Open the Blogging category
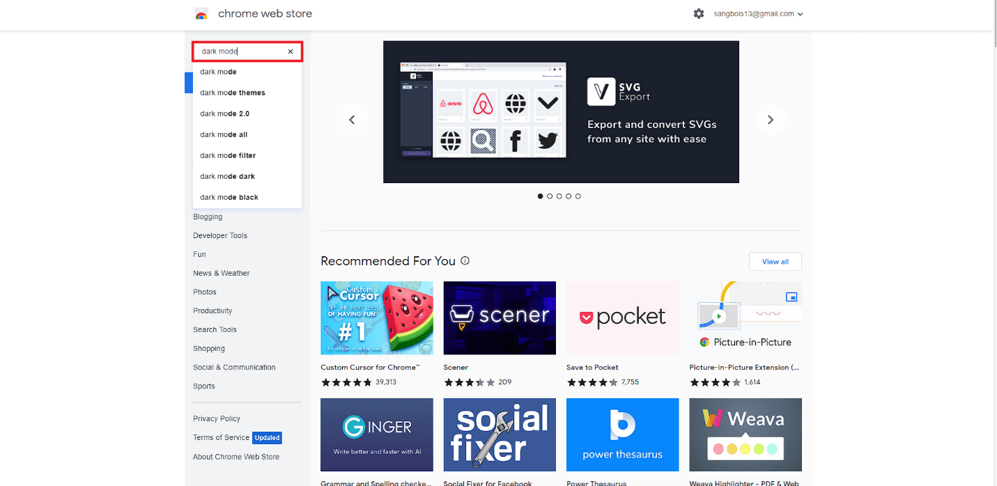The image size is (997, 486). click(x=208, y=217)
